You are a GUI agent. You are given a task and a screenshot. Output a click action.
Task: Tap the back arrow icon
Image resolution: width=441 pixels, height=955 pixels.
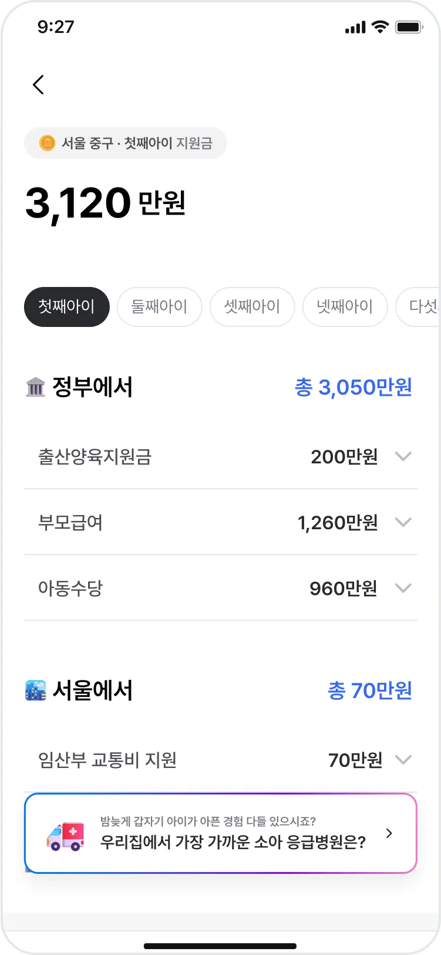tap(39, 85)
